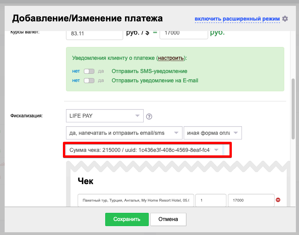Open the payment form dropdown 'иная форма опла'
The height and width of the screenshot is (235, 299).
pyautogui.click(x=213, y=133)
